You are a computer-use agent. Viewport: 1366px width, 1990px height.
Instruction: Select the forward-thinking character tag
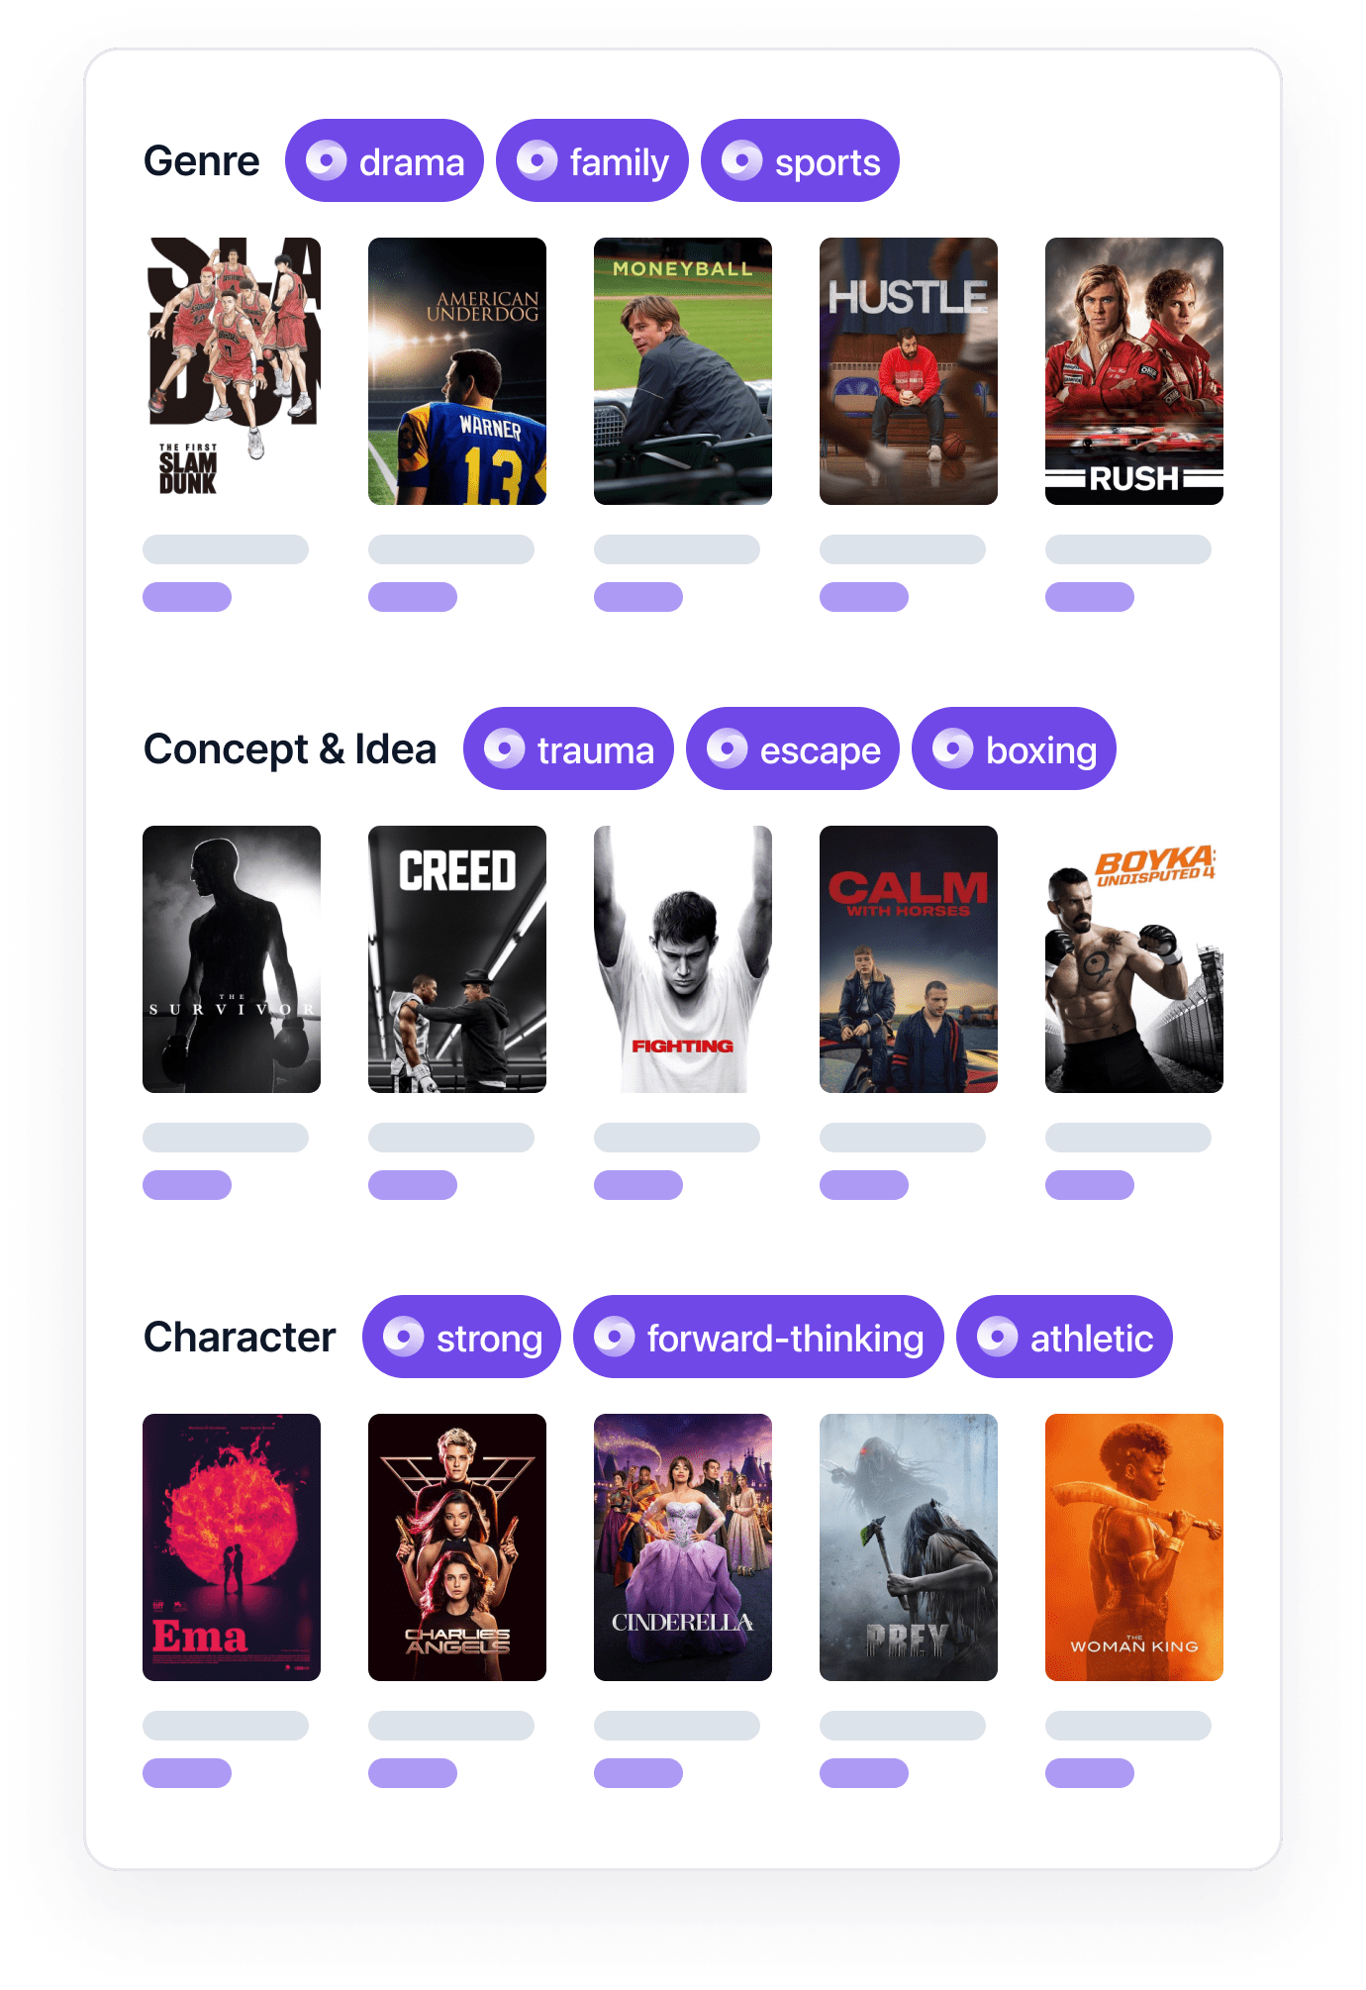pos(758,1337)
